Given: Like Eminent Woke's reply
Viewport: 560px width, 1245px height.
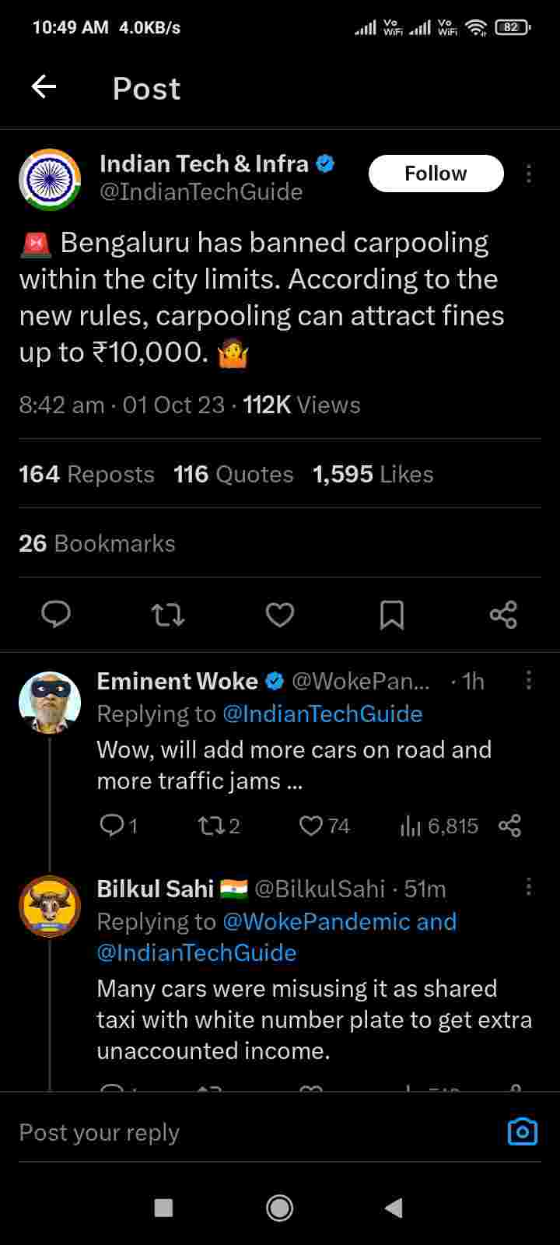Looking at the screenshot, I should coord(311,826).
